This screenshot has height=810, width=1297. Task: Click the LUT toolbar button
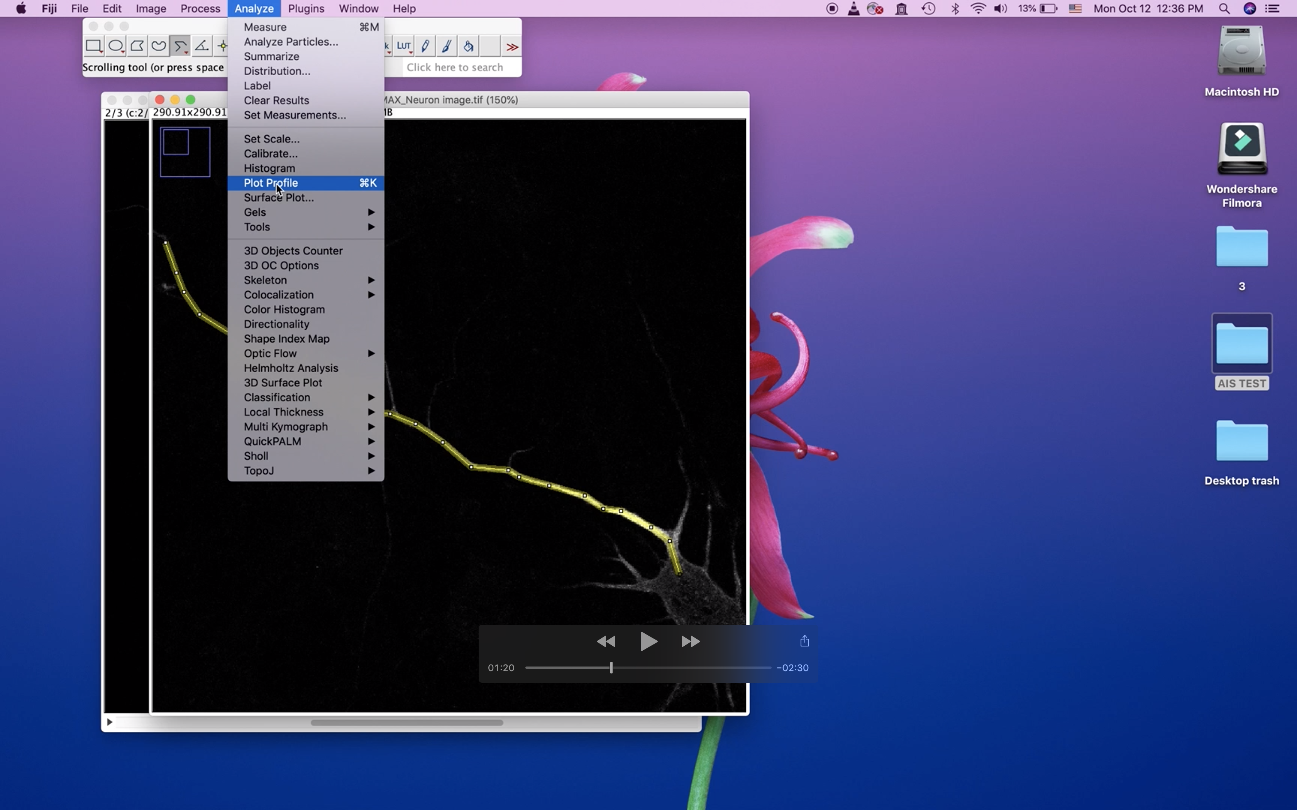coord(404,46)
